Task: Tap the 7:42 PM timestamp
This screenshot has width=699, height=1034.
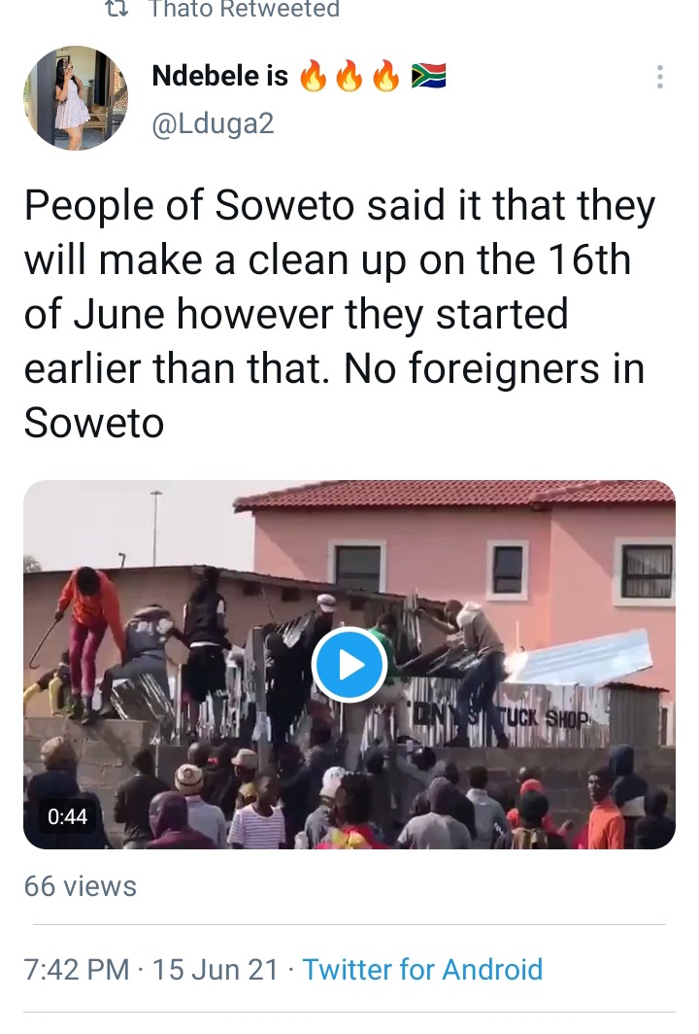Action: 77,970
